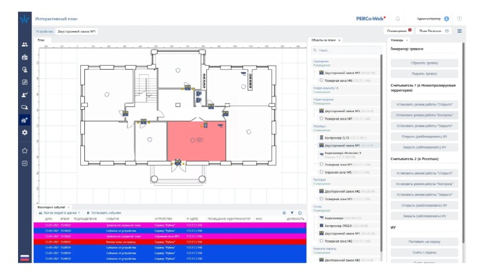Close the 'Объекты на плане' panel tab
The width and height of the screenshot is (478, 274).
340,40
